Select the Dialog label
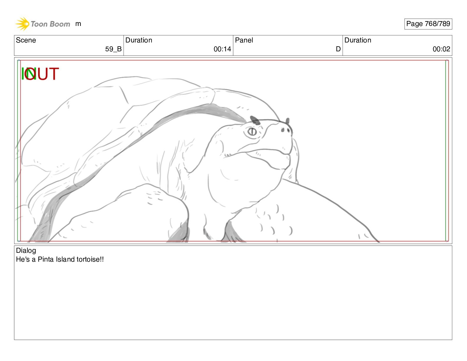 pos(26,250)
